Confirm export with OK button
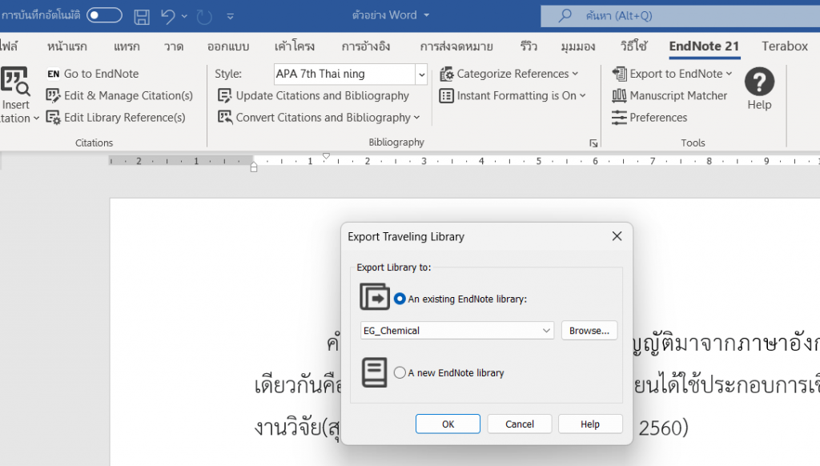The height and width of the screenshot is (466, 820). [448, 424]
